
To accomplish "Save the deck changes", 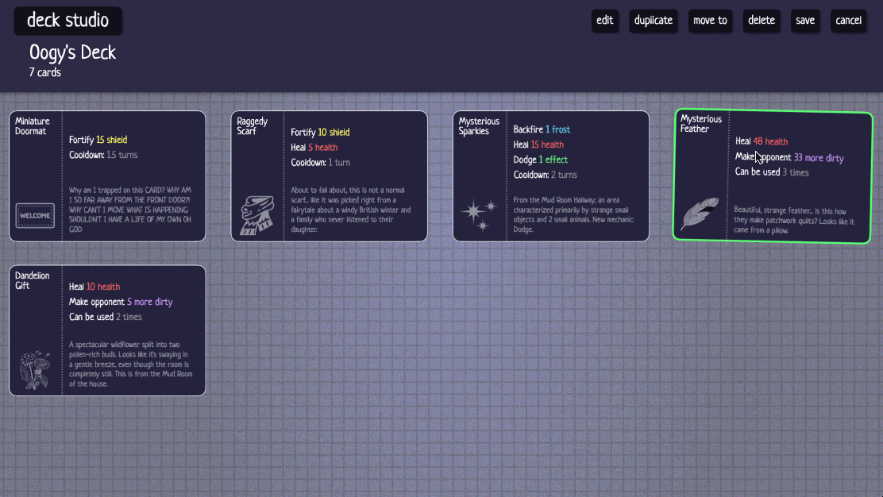I will [804, 21].
